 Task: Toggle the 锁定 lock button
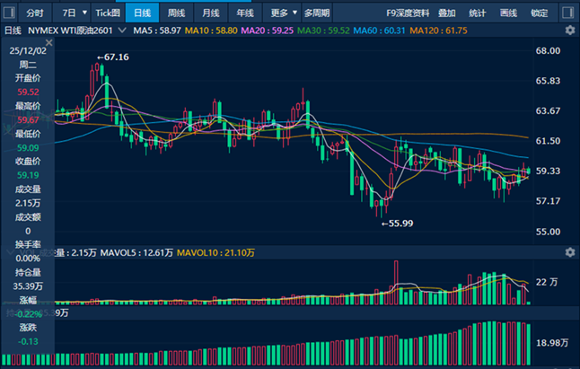[x=539, y=13]
